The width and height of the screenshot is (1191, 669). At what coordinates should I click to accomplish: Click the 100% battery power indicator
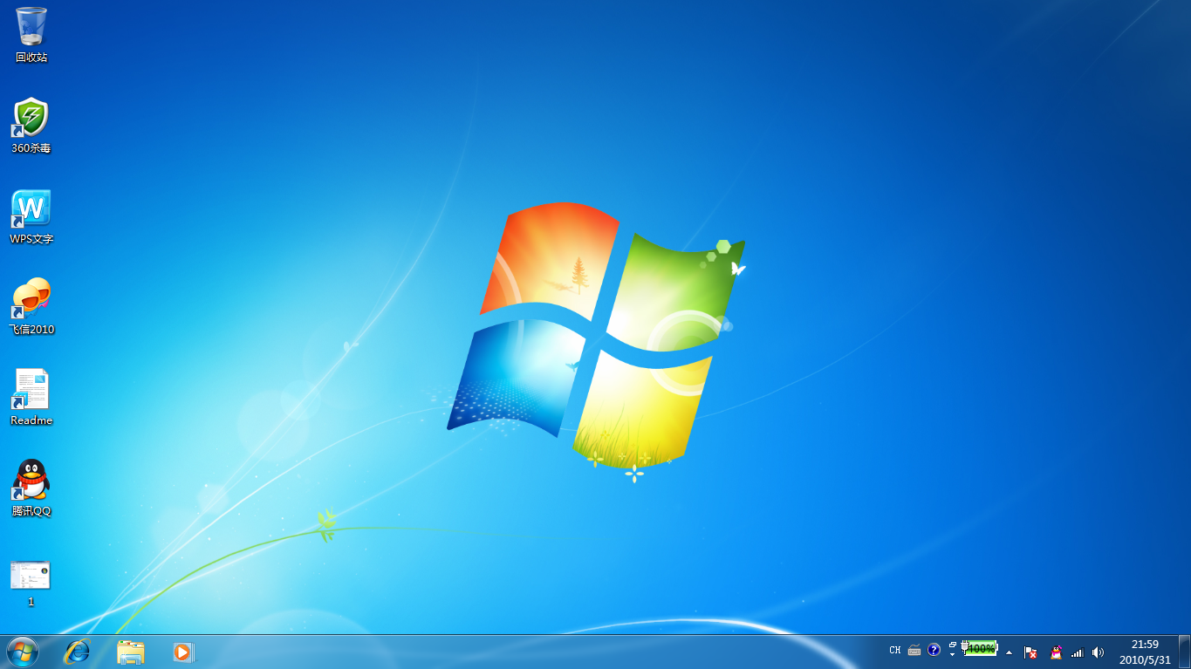point(979,648)
